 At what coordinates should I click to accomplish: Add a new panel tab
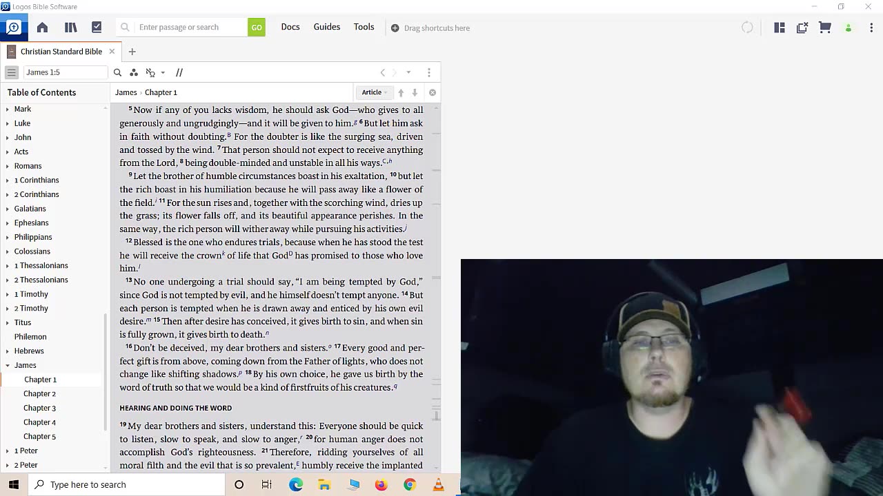[132, 52]
